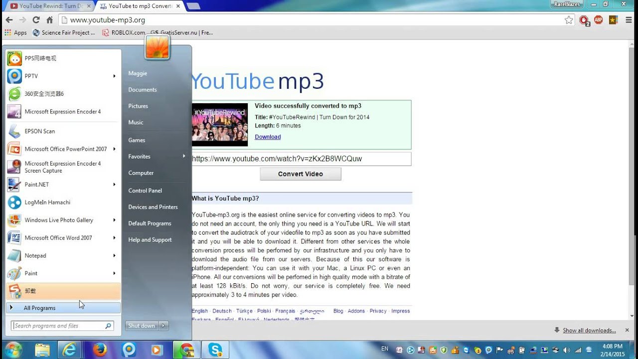Viewport: 638px width, 359px height.
Task: Click the Chrome back arrow
Action: tap(9, 20)
